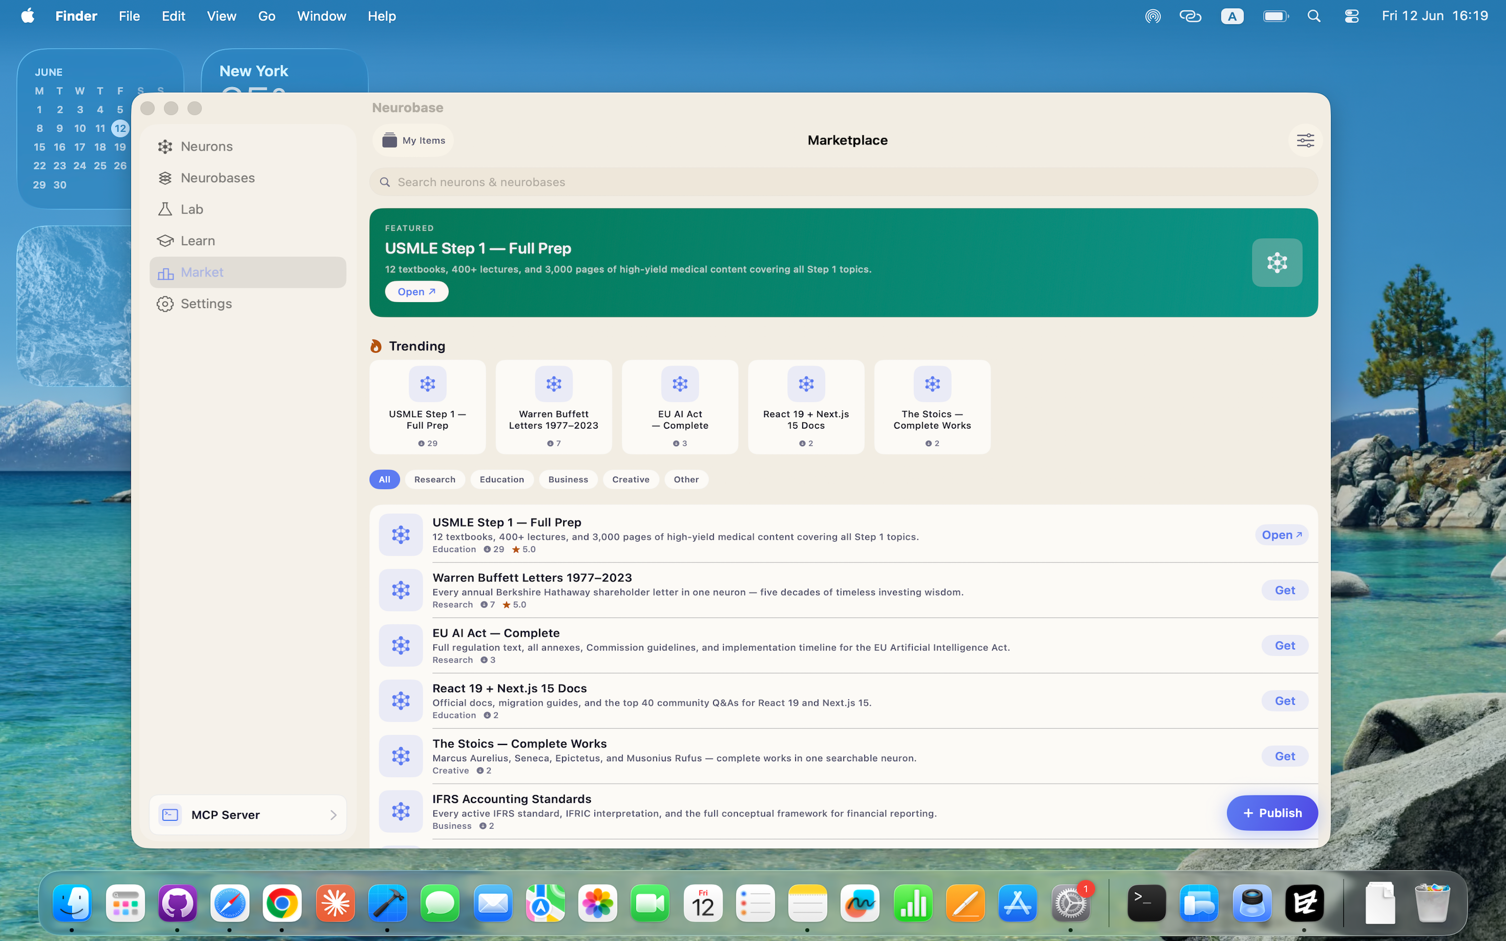Viewport: 1506px width, 941px height.
Task: Open the My Items view
Action: pyautogui.click(x=413, y=141)
